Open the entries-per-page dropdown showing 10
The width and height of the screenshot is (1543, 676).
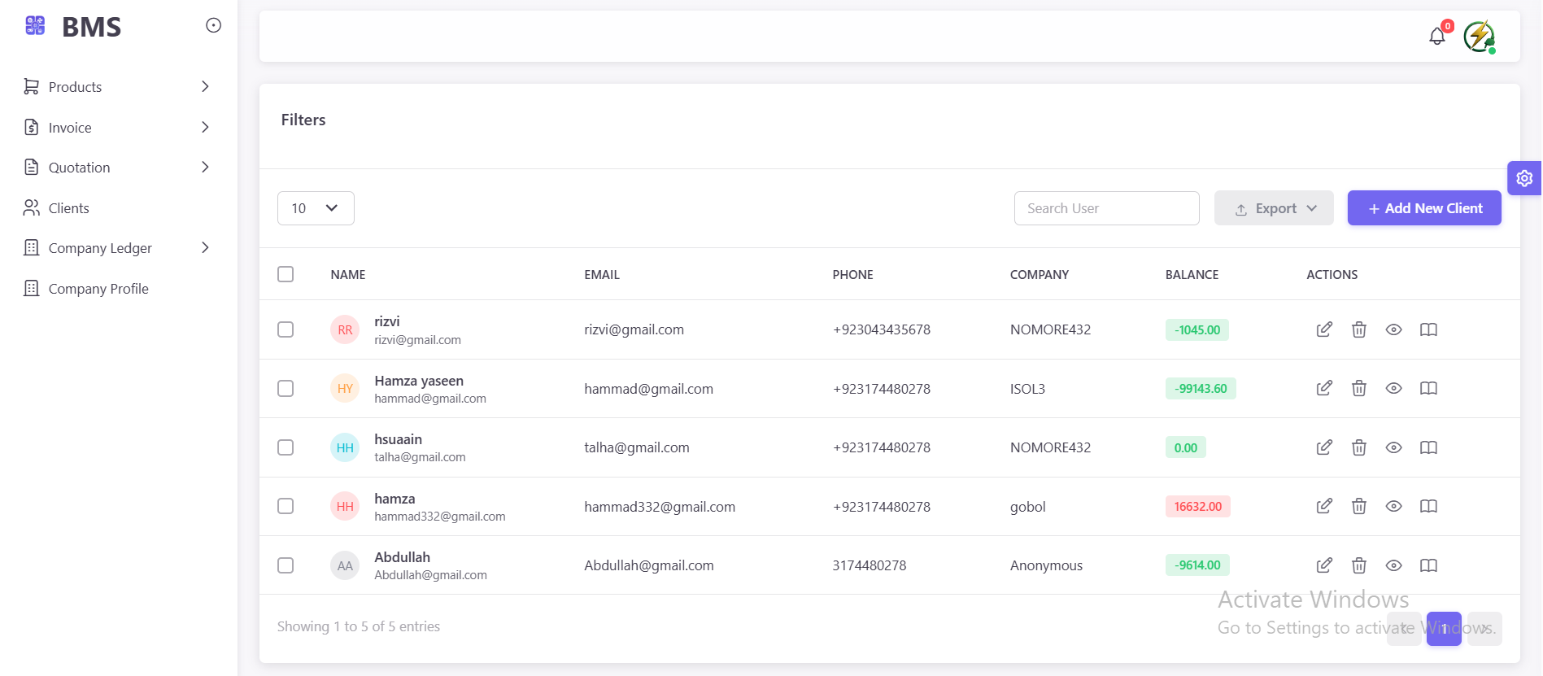[x=316, y=208]
